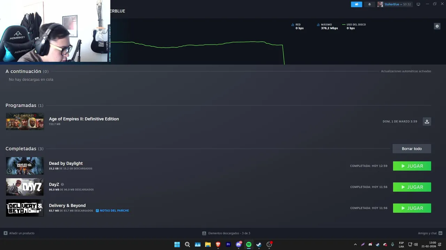This screenshot has width=446, height=250.
Task: Click Borrar todo button
Action: pyautogui.click(x=412, y=149)
